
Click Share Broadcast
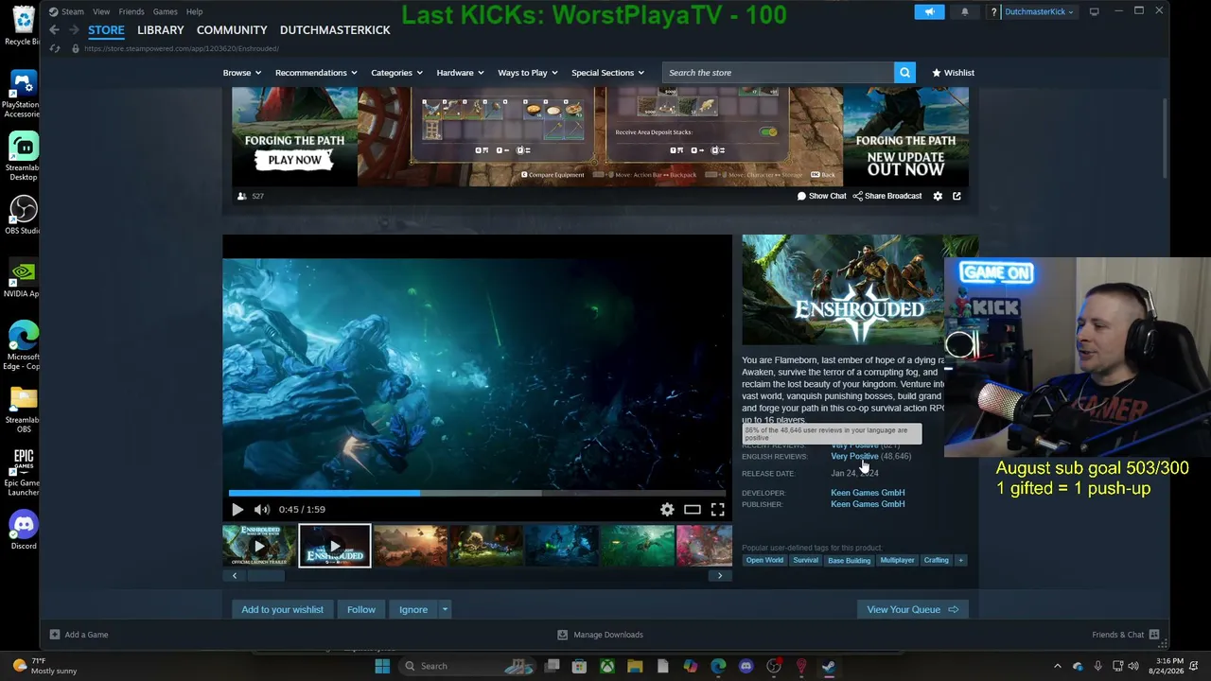pos(887,196)
